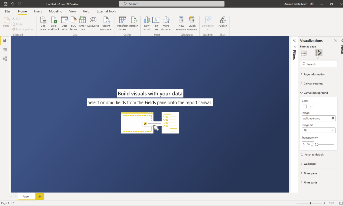This screenshot has height=206, width=343.
Task: Refresh the data
Action: click(x=134, y=22)
